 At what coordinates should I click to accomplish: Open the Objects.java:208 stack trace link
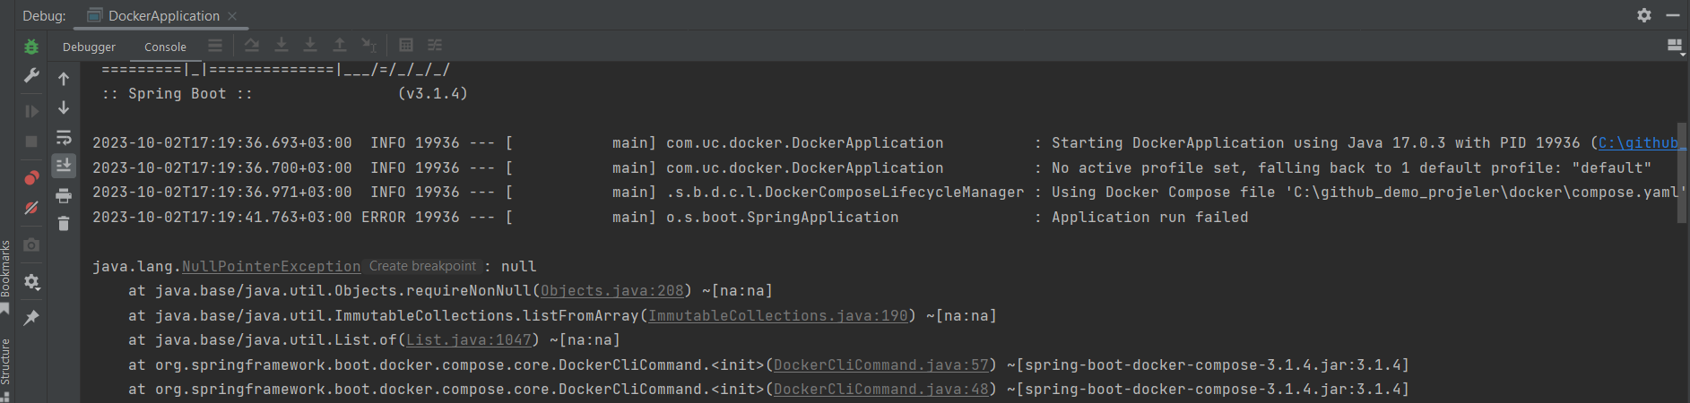click(x=611, y=291)
